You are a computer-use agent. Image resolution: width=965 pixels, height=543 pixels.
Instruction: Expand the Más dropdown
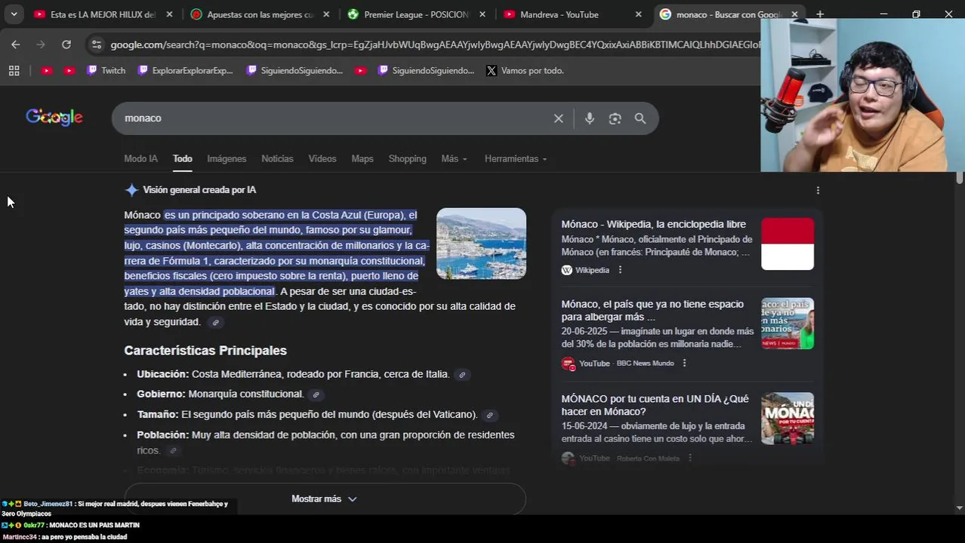pyautogui.click(x=454, y=158)
